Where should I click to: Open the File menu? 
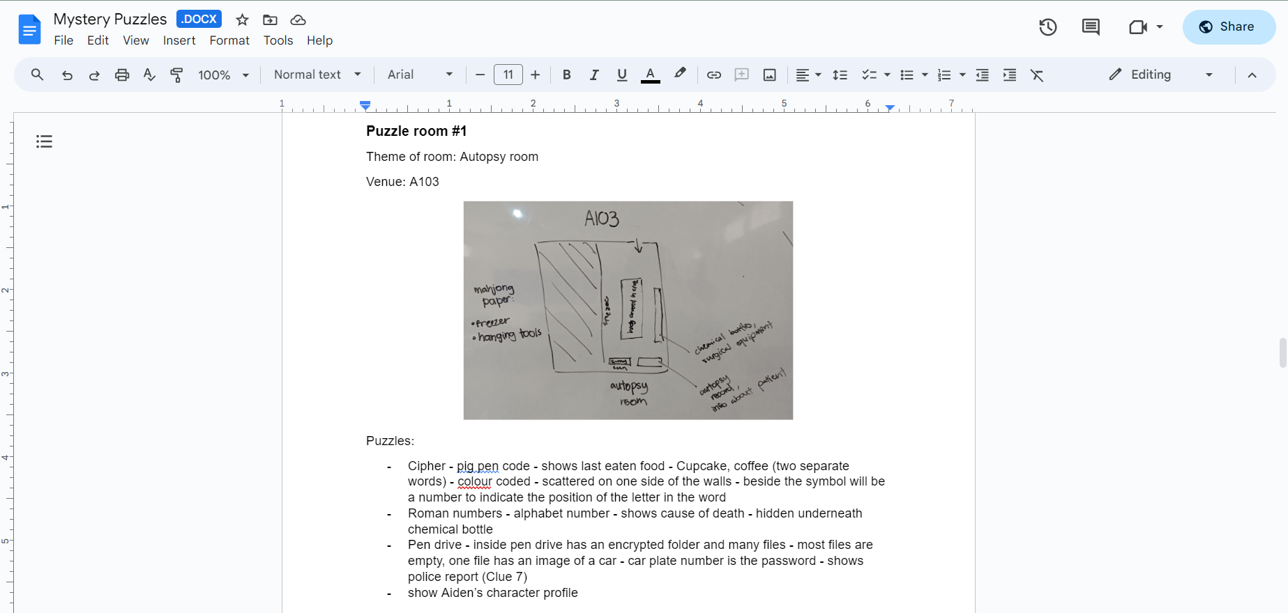coord(63,40)
